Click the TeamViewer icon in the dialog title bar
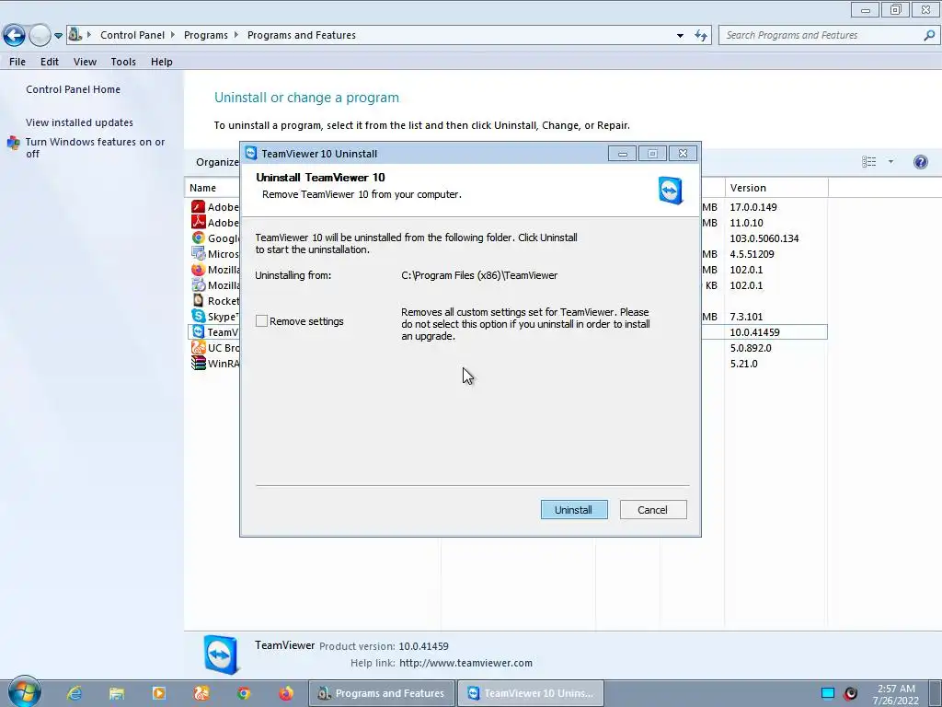The width and height of the screenshot is (942, 707). (250, 154)
